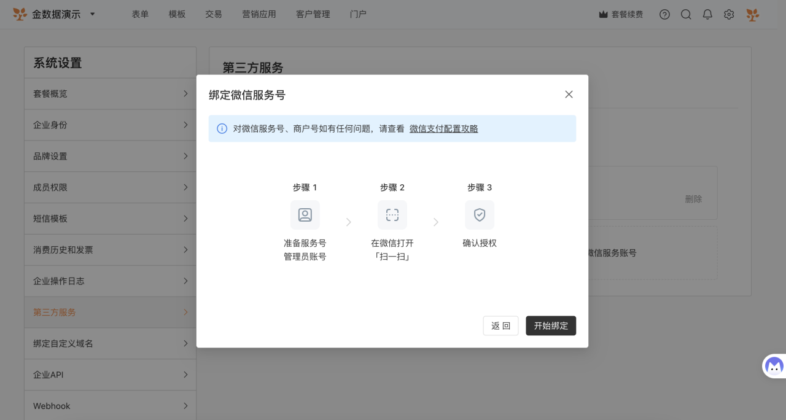Click the crown icon beside 套餐续费
786x420 pixels.
(x=603, y=14)
